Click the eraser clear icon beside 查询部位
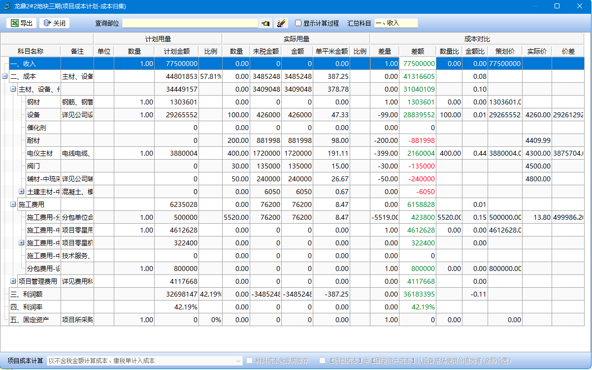This screenshot has height=370, width=592. click(x=280, y=23)
